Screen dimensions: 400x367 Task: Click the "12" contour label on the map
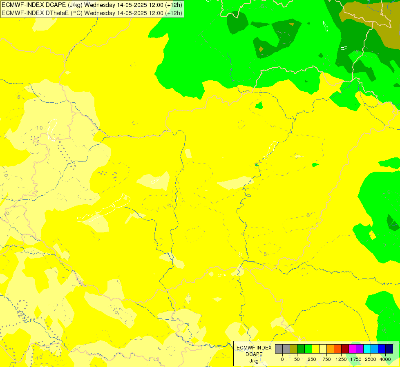coord(20,314)
